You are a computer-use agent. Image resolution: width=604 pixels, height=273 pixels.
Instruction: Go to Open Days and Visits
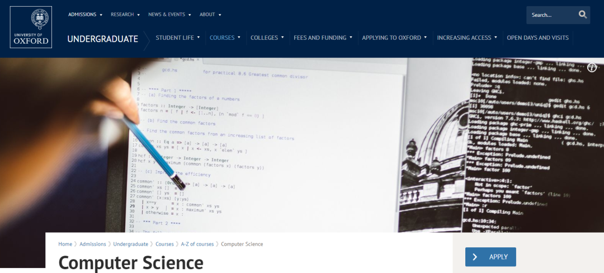(x=537, y=38)
